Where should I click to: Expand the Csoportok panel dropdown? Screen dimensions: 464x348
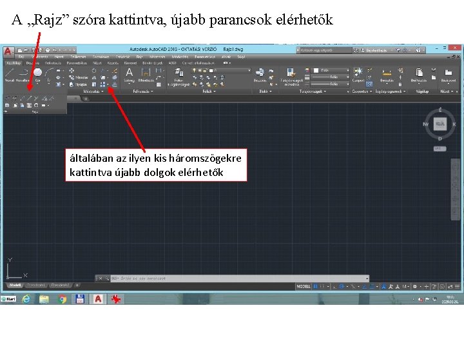[362, 92]
